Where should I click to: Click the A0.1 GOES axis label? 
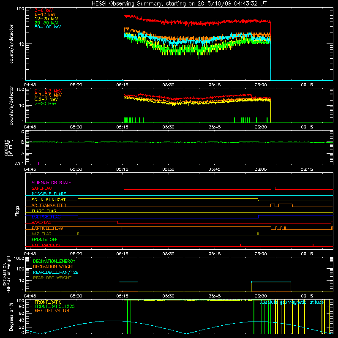[19, 164]
